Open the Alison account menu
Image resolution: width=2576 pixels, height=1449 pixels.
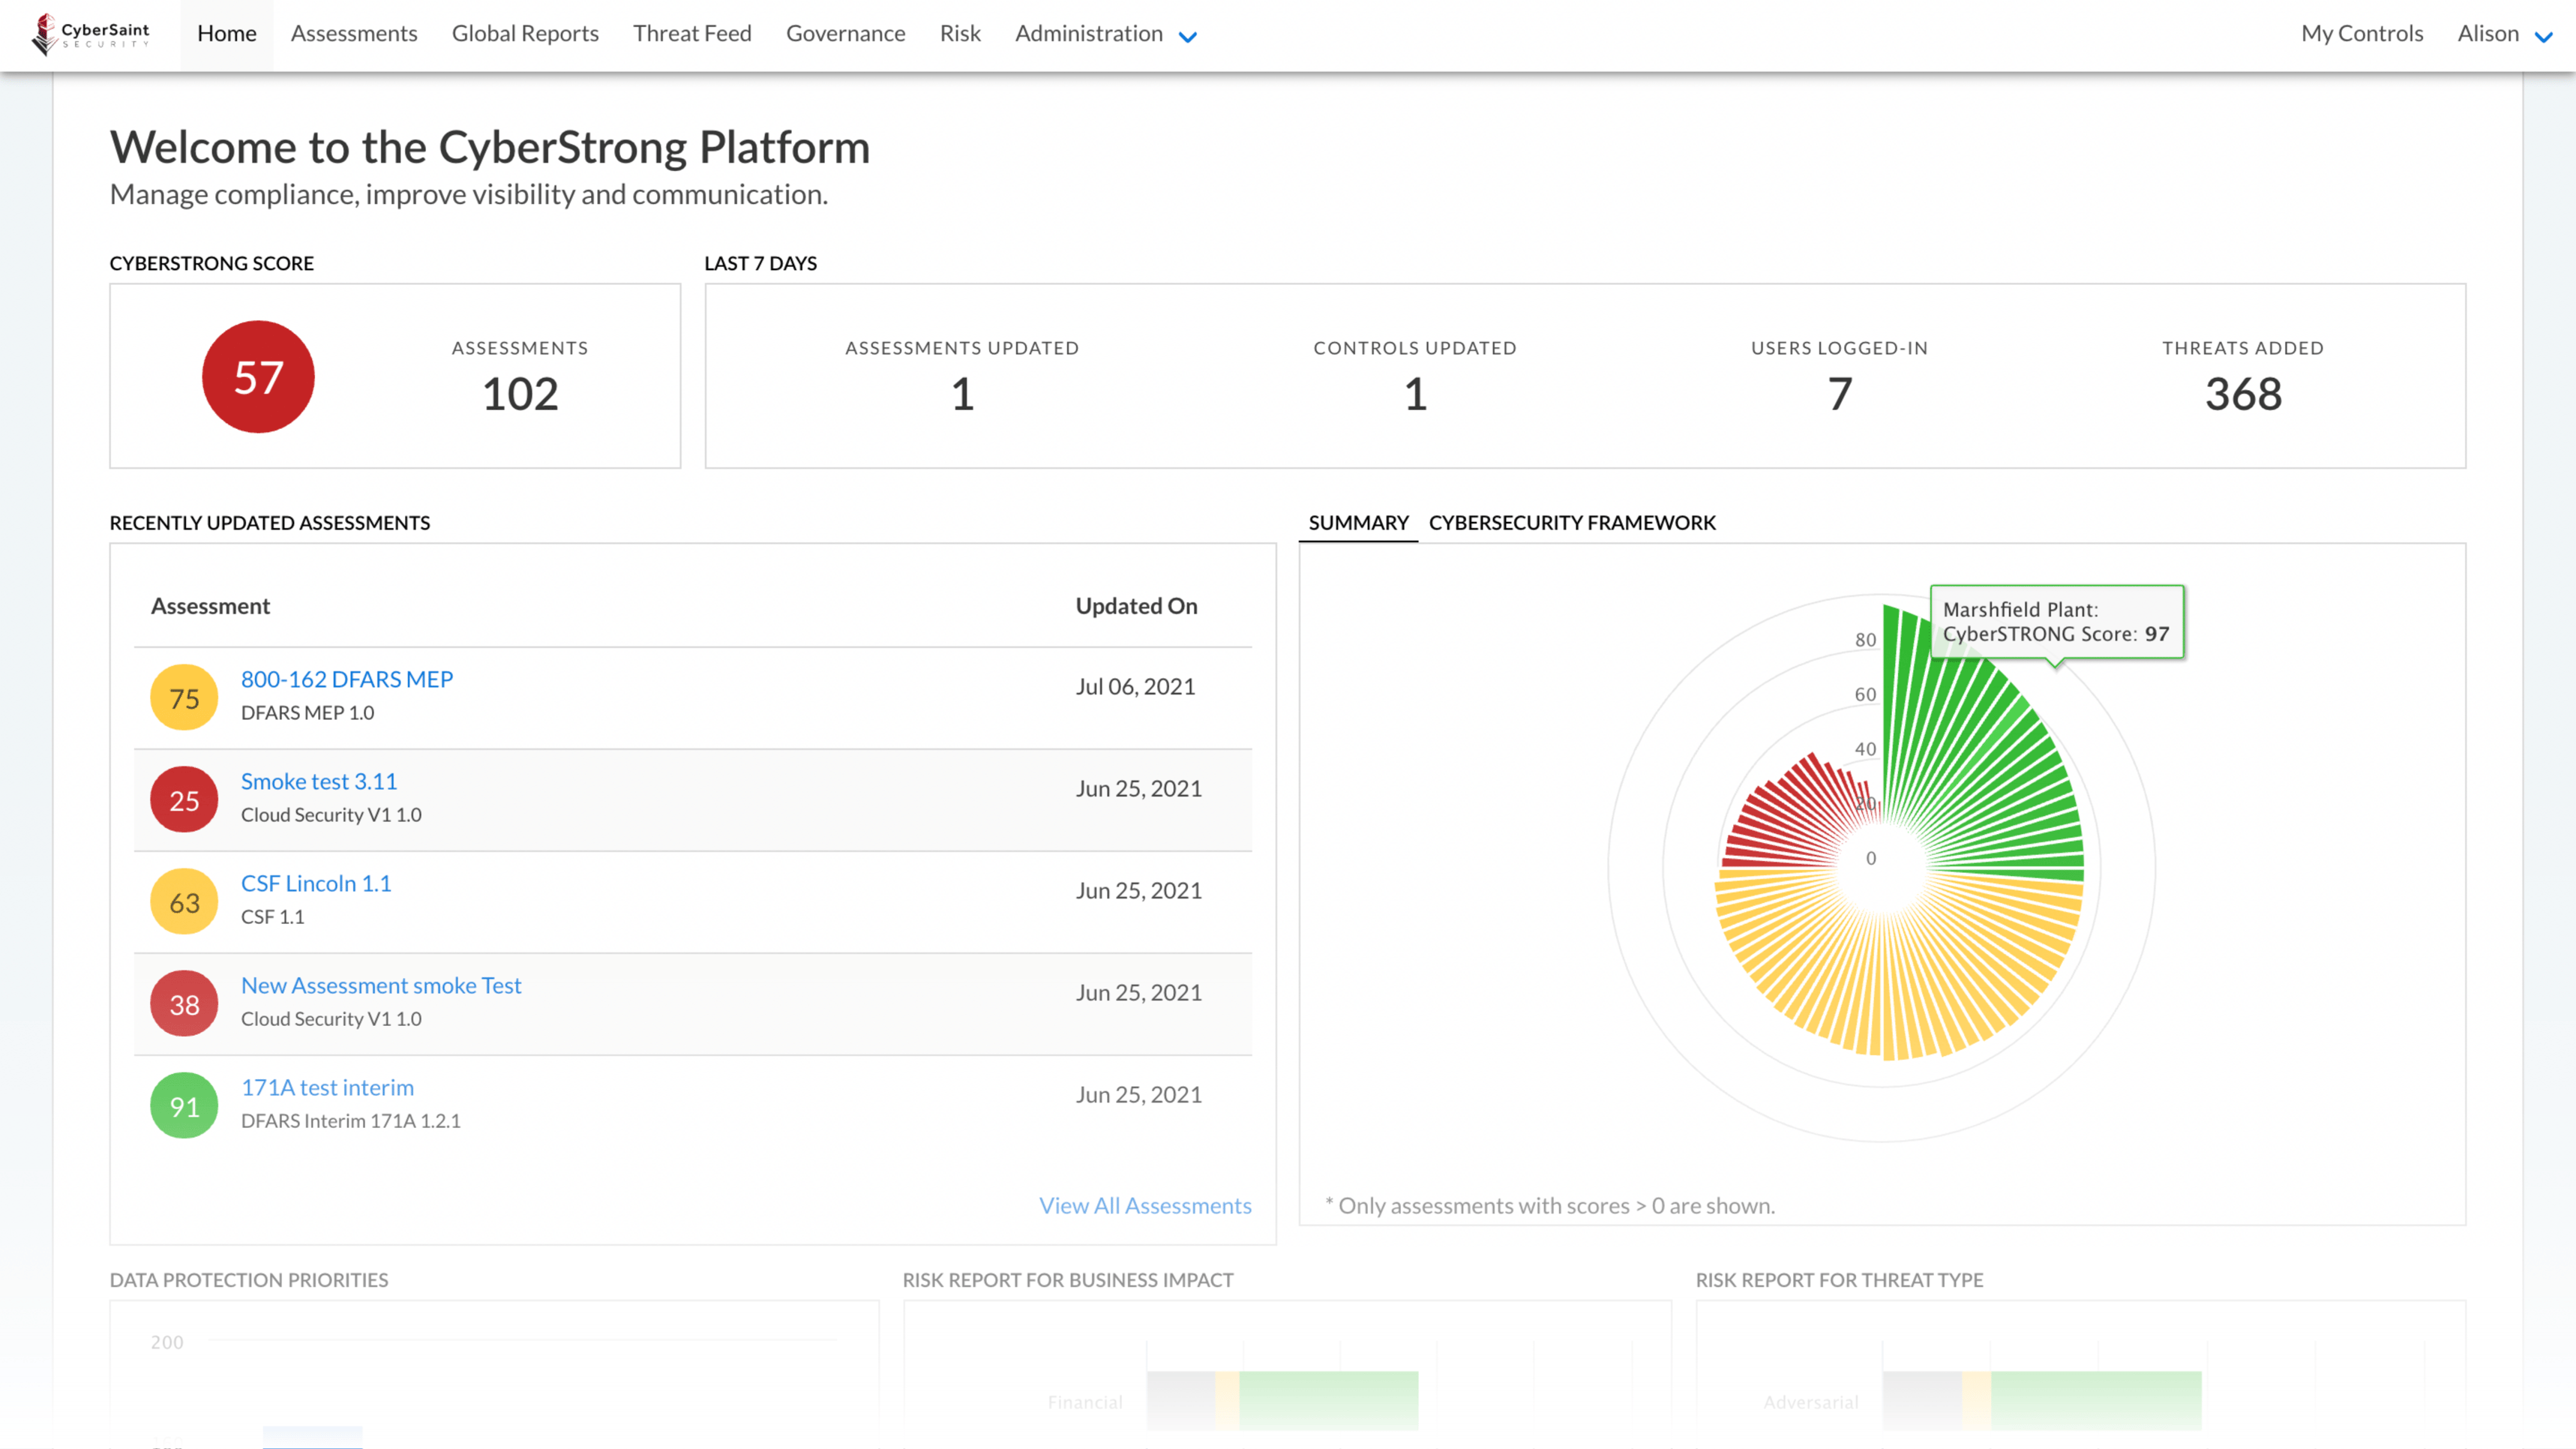click(x=2504, y=33)
